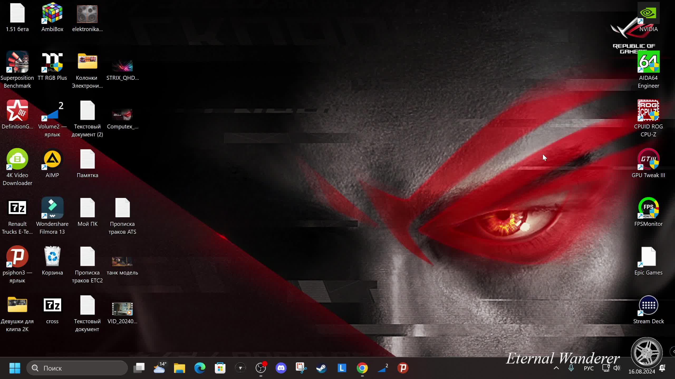Launch Steam from the taskbar
Viewport: 675px width, 379px height.
pyautogui.click(x=321, y=368)
